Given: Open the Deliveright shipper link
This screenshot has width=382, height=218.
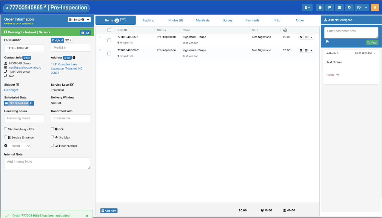Looking at the screenshot, I should 11,90.
